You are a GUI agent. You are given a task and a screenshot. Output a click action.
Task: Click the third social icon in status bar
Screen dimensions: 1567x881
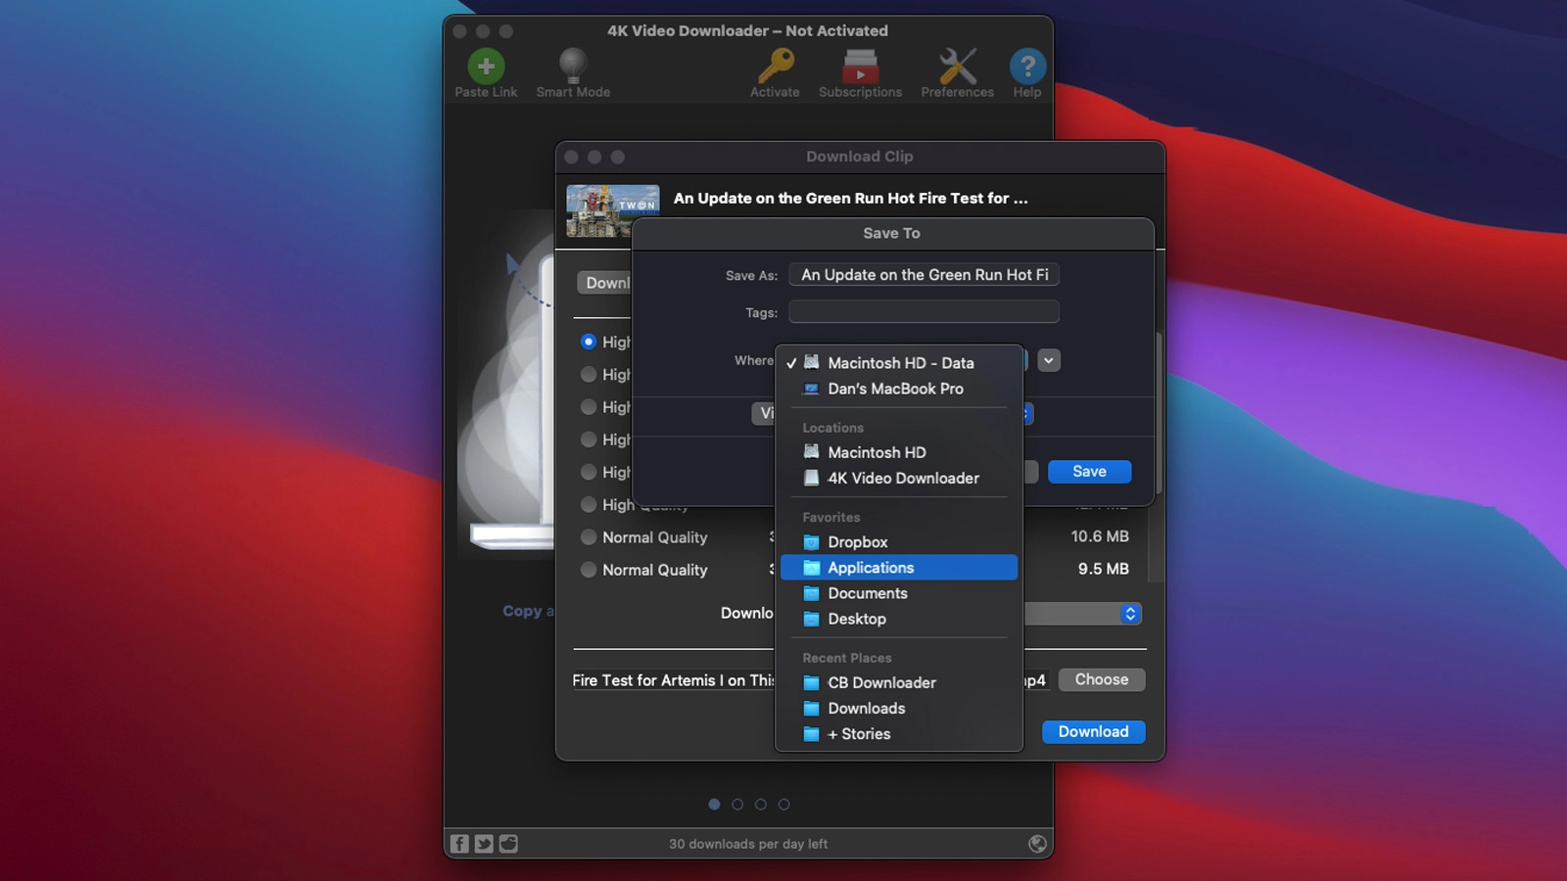508,843
